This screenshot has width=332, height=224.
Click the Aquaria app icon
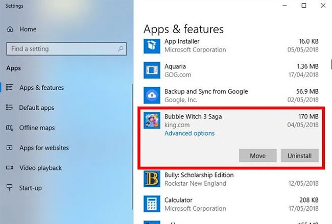pyautogui.click(x=152, y=70)
